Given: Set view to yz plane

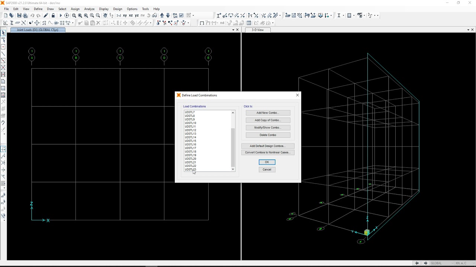Looking at the screenshot, I should (x=137, y=16).
